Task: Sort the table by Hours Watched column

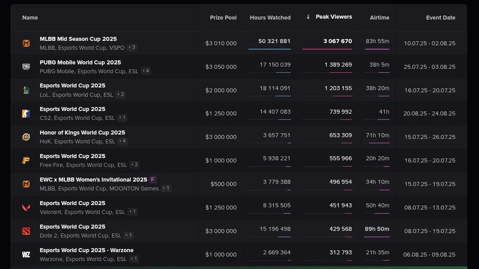Action: click(x=270, y=18)
